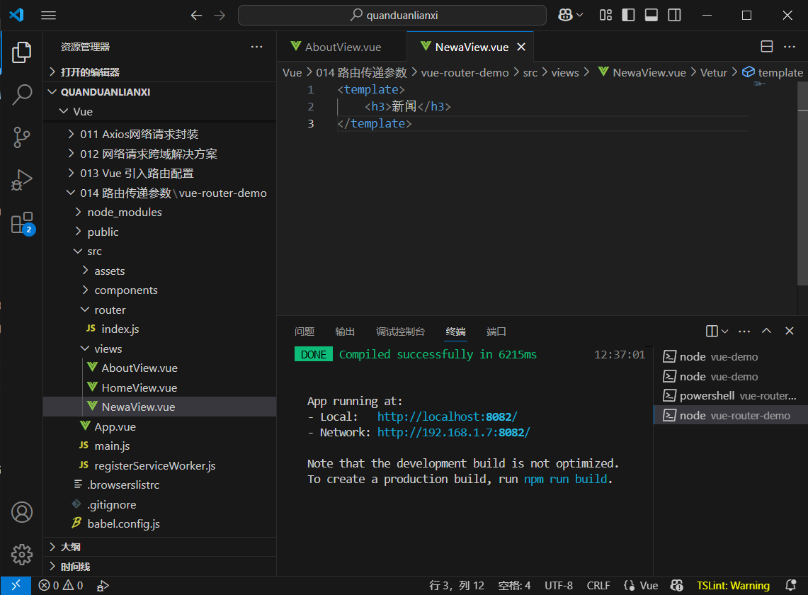Open the http://192.168.1.7:8082/ network link

[453, 432]
